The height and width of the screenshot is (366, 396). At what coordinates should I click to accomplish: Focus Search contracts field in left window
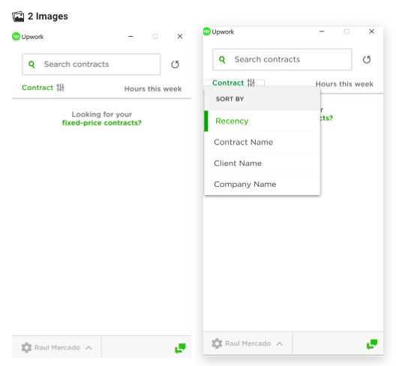91,64
